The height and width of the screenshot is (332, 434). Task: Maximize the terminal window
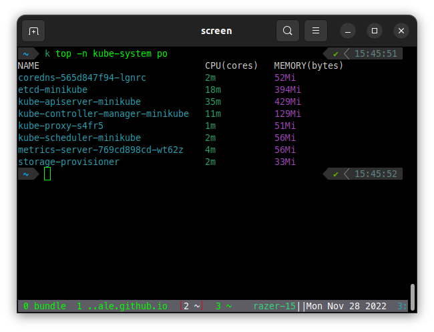[x=375, y=31]
